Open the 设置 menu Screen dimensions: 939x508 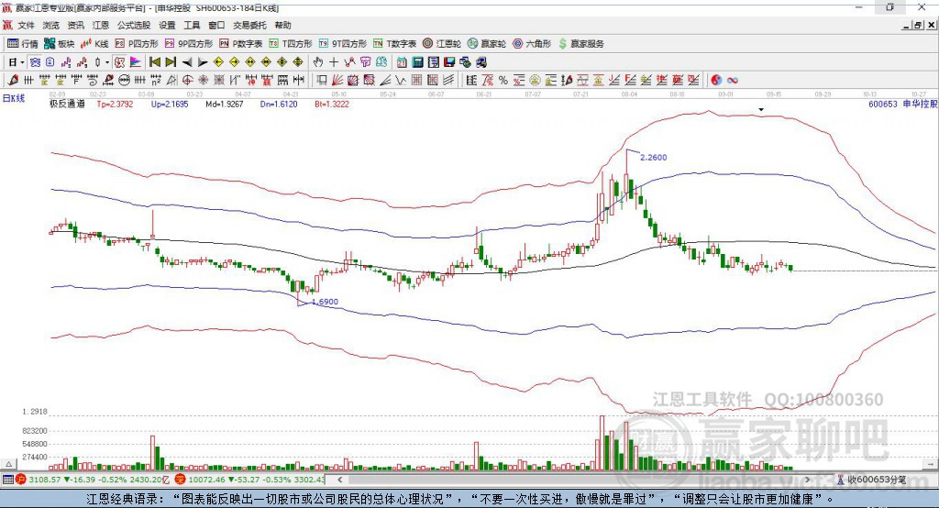pyautogui.click(x=167, y=25)
